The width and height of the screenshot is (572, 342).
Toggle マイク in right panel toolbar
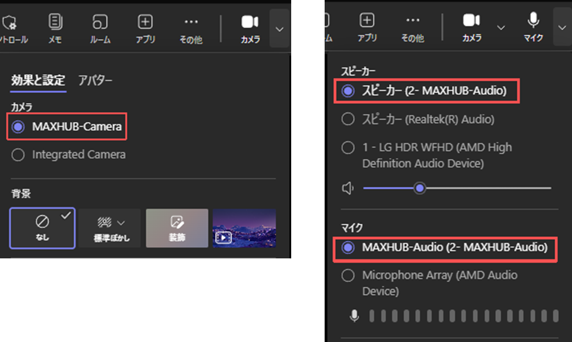pos(533,27)
